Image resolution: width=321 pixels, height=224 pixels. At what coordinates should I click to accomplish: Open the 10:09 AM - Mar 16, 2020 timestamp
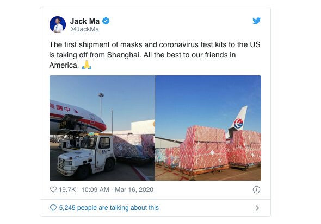pyautogui.click(x=118, y=190)
